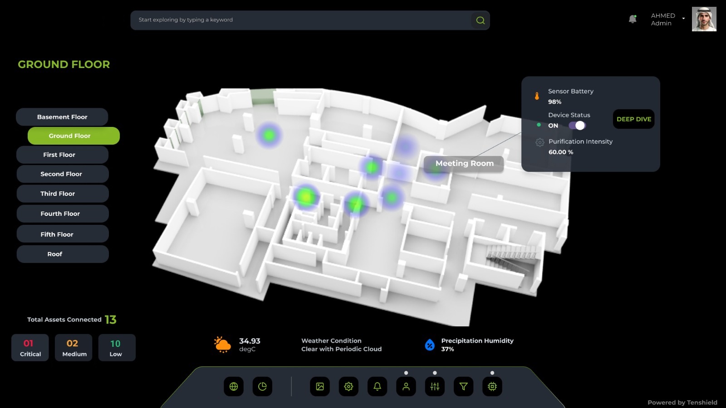Open the user profile icon in dock
Viewport: 726px width, 408px height.
tap(406, 387)
